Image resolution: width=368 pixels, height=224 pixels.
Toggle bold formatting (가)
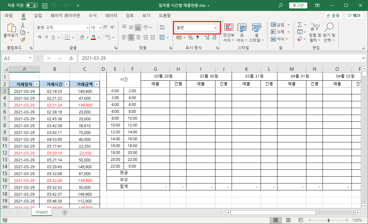pyautogui.click(x=40, y=37)
